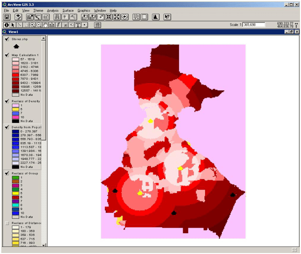Select the Pan hand tool
The image size is (301, 254).
[46, 24]
